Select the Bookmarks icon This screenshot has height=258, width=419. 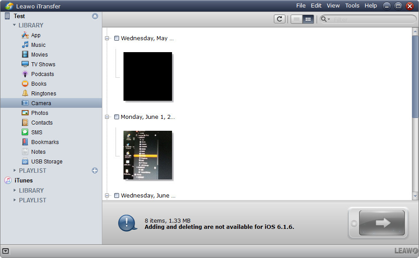tap(25, 142)
